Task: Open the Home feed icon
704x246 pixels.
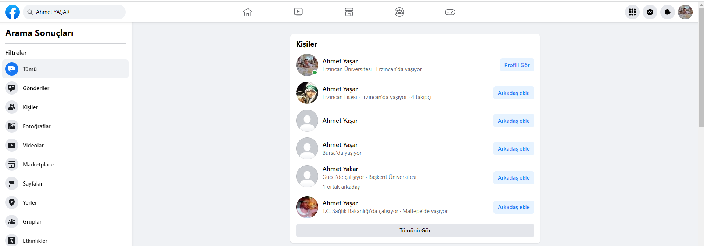Action: (248, 12)
